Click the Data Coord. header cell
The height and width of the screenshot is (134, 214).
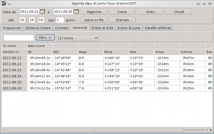(40, 46)
